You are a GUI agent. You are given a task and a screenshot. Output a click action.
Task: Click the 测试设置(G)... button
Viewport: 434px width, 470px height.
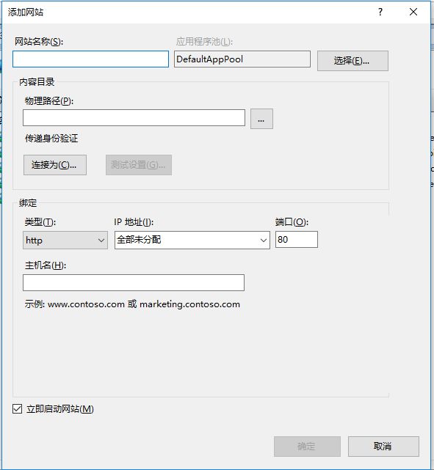tap(139, 164)
